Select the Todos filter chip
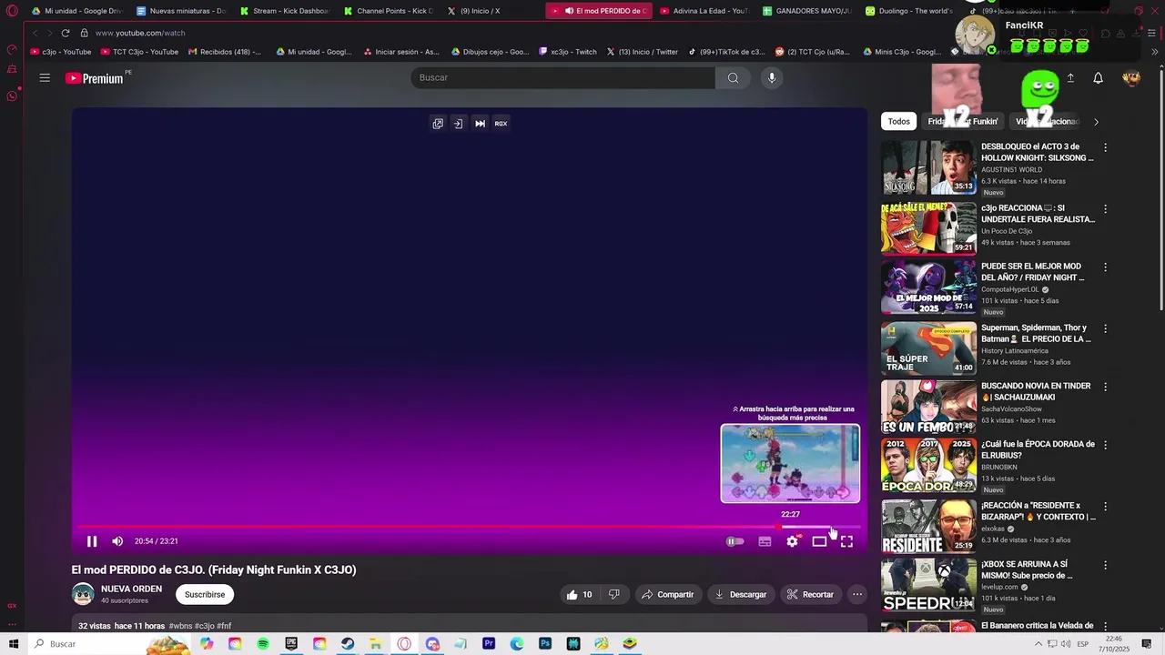This screenshot has width=1165, height=655. [899, 121]
